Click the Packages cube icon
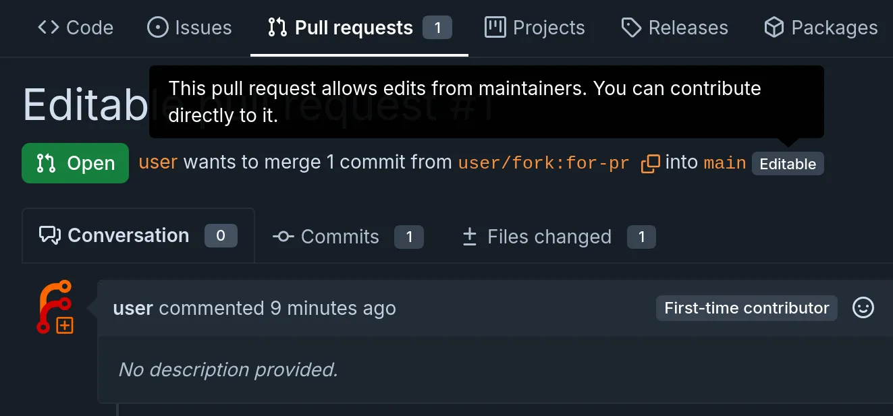The width and height of the screenshot is (893, 416). (x=774, y=27)
